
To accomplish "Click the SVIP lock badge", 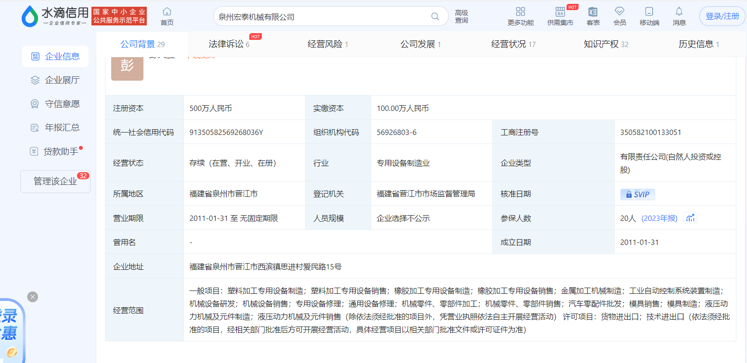I will [x=638, y=194].
